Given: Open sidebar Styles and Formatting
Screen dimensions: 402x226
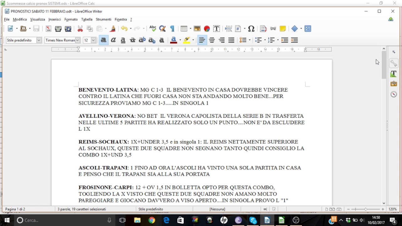Looking at the screenshot, I should (x=394, y=74).
